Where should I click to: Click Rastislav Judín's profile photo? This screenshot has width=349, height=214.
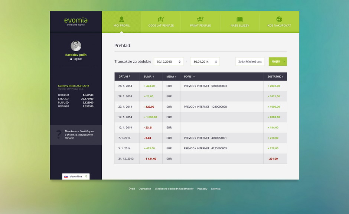[76, 46]
